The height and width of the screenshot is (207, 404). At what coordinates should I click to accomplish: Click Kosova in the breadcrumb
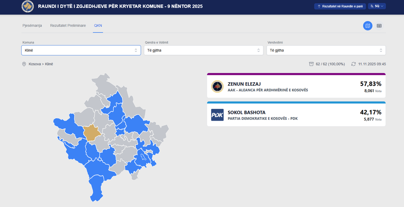pos(35,64)
